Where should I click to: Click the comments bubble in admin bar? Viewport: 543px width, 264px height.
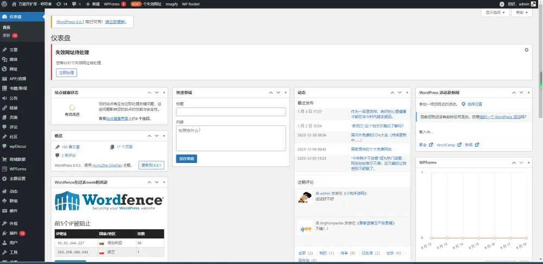pyautogui.click(x=75, y=4)
